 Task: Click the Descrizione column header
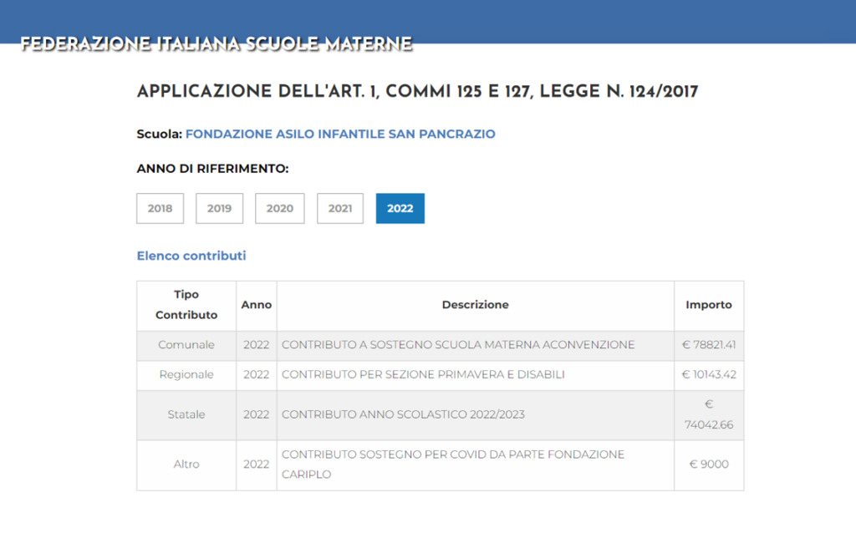tap(475, 305)
